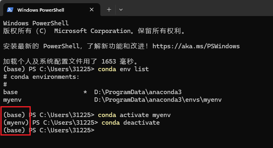Click the asterisk marking the active environment
273x148 pixels.
tap(85, 92)
